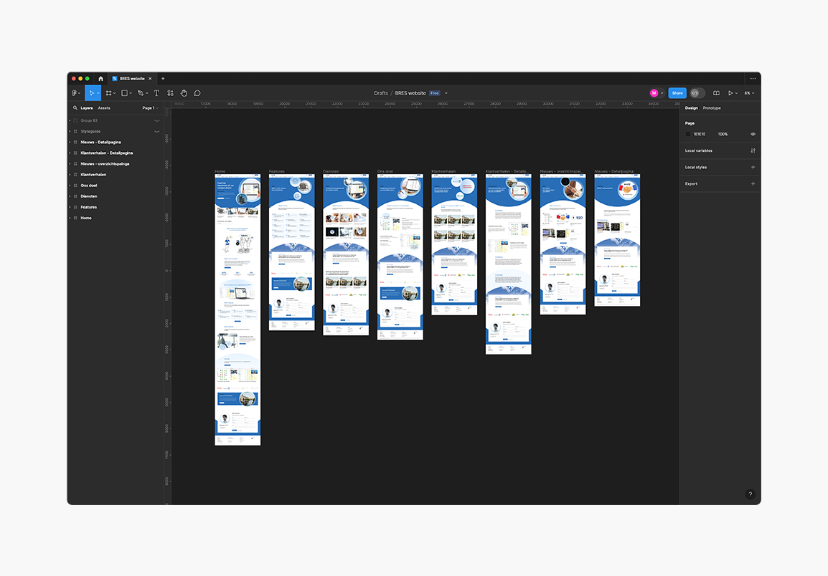Toggle Dev Mode switch
Viewport: 828px width, 576px height.
[x=697, y=93]
